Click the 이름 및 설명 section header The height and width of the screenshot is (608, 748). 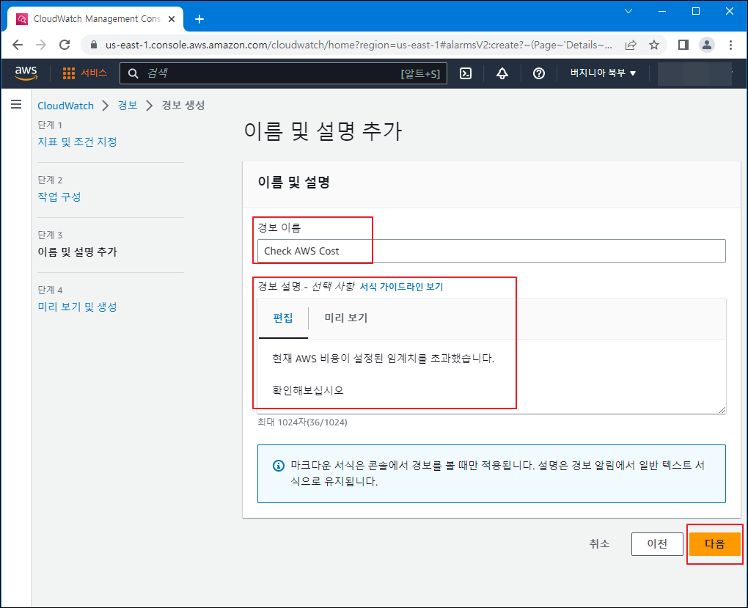(x=294, y=183)
